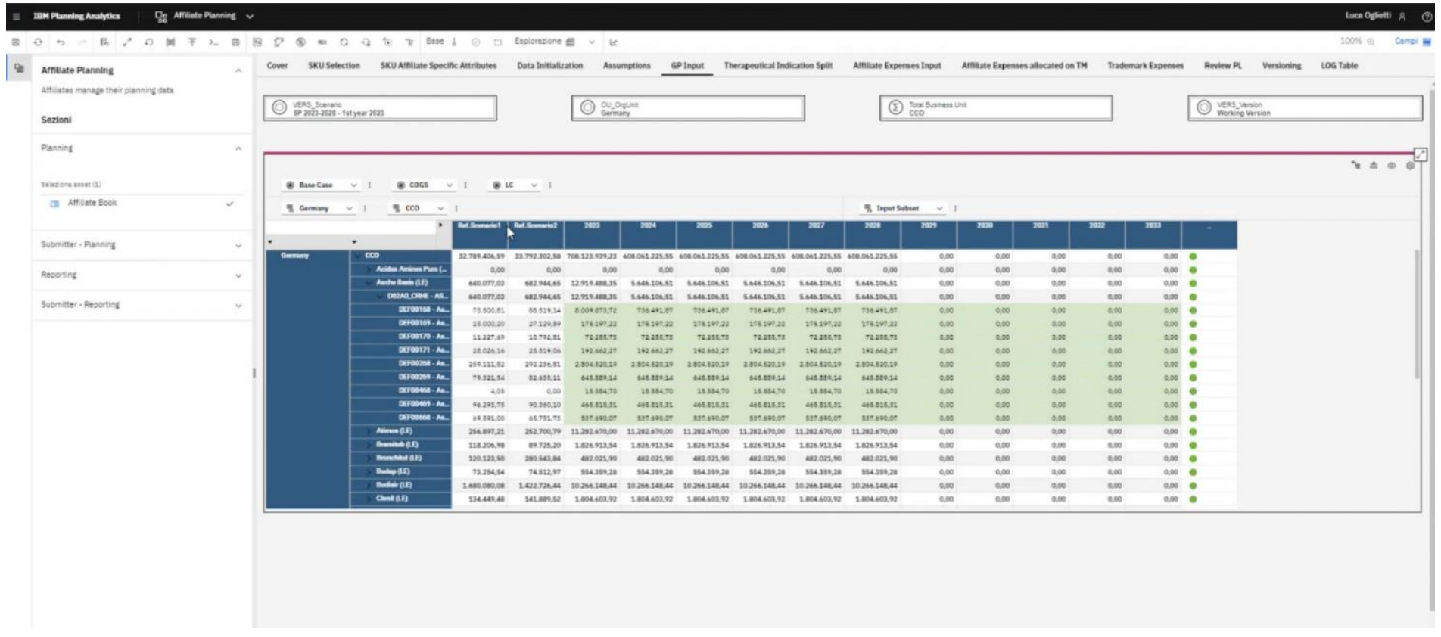1441x637 pixels.
Task: Expand the Submitter - Planning section
Action: (x=141, y=245)
